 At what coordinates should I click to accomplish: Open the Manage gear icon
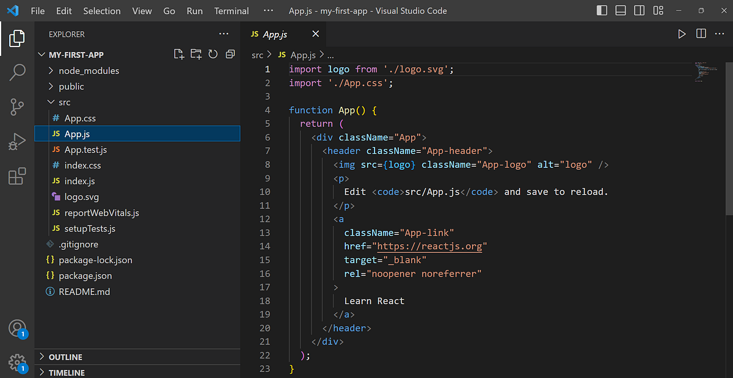point(17,362)
